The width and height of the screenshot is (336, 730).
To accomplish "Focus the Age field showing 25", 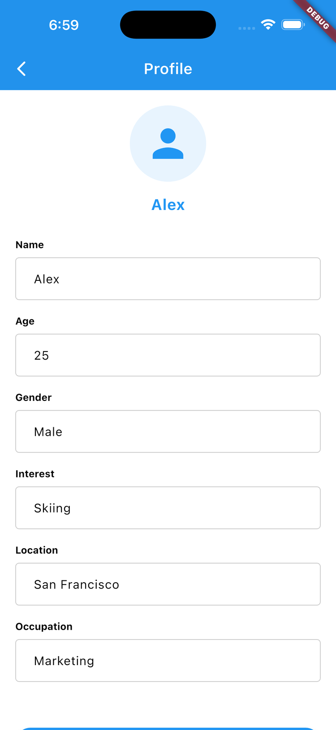I will tap(168, 355).
